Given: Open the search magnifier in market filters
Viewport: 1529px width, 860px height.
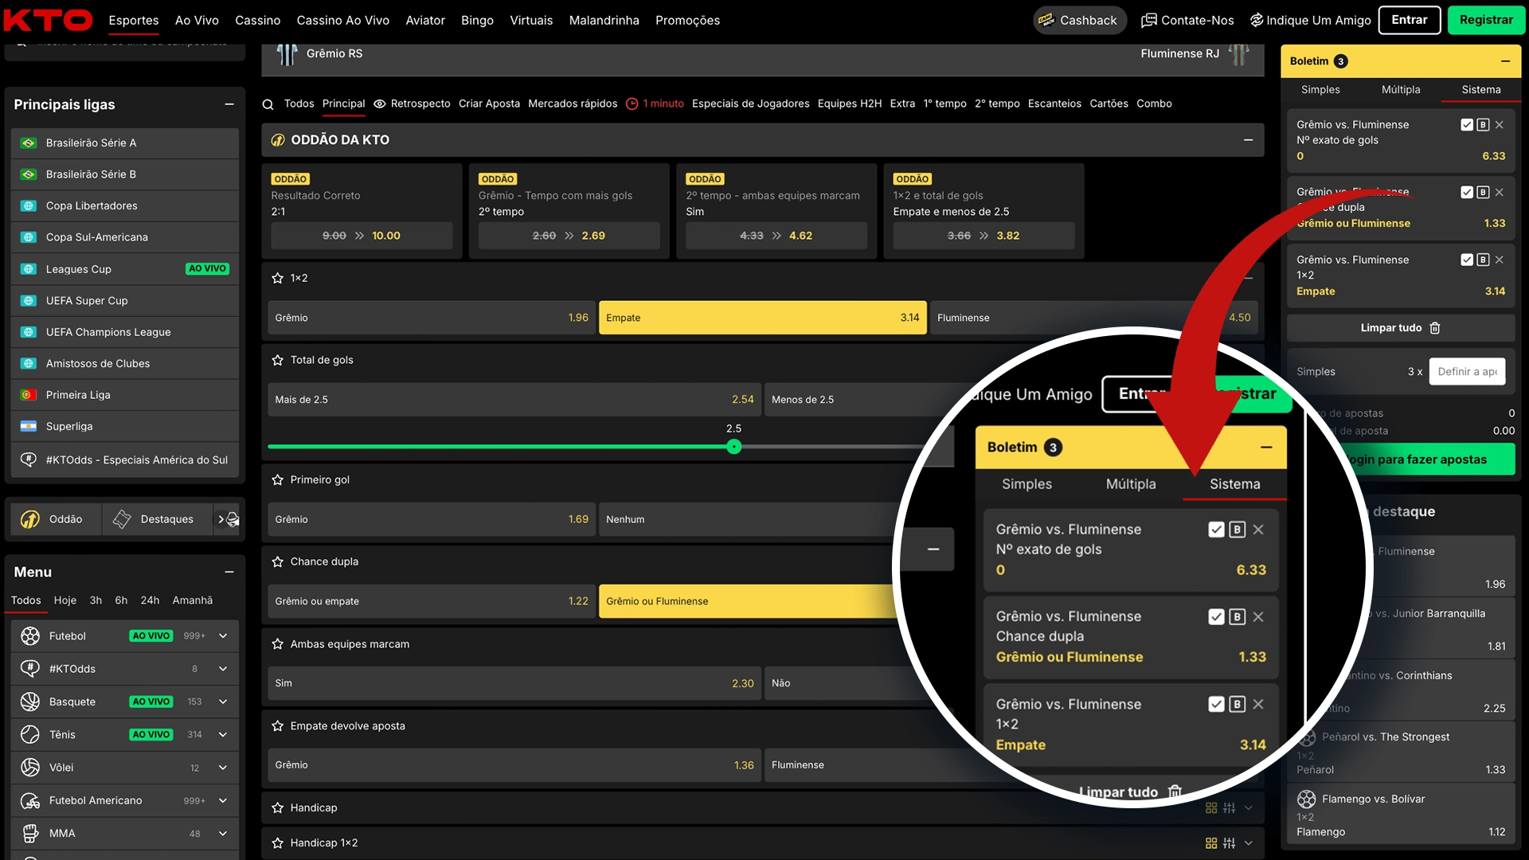Looking at the screenshot, I should coord(268,104).
